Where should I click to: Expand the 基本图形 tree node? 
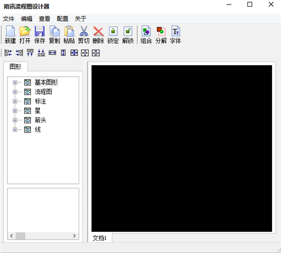pos(15,82)
